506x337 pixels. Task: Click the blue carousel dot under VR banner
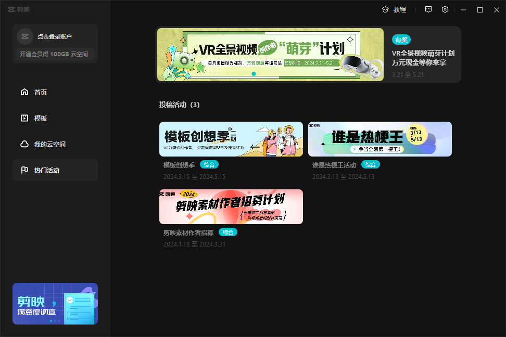[x=254, y=74]
